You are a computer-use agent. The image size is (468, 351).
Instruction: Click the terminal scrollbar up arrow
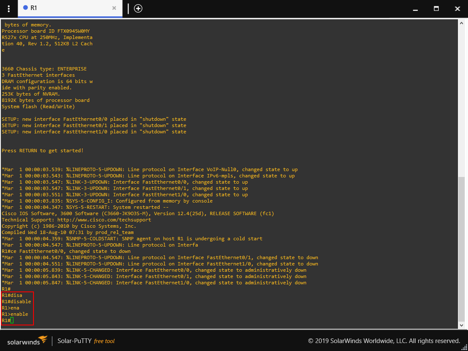pyautogui.click(x=462, y=23)
